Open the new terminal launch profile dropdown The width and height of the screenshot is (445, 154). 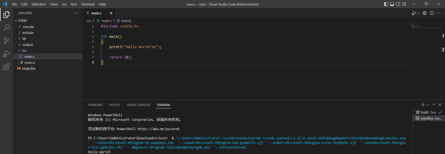pos(428,105)
